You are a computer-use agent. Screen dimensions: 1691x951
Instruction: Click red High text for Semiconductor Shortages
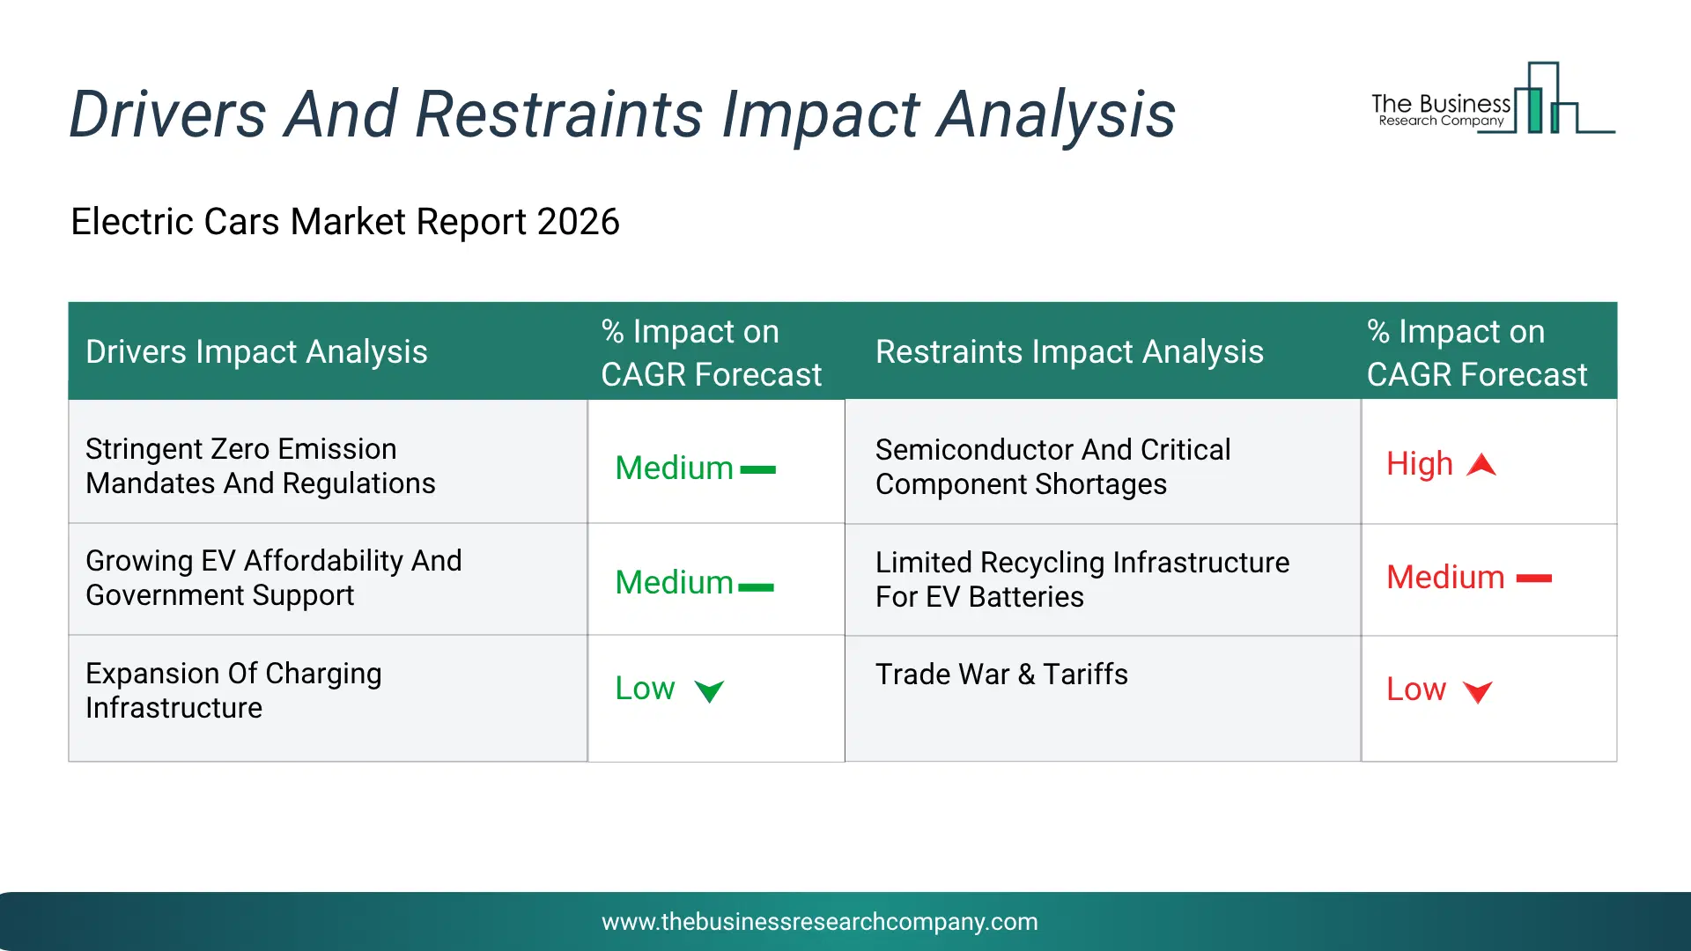[1420, 464]
